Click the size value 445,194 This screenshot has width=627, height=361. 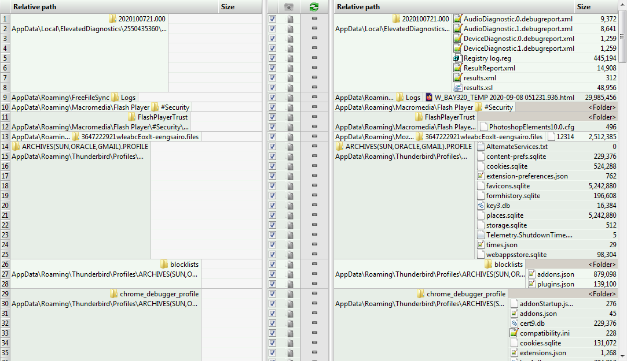[604, 58]
